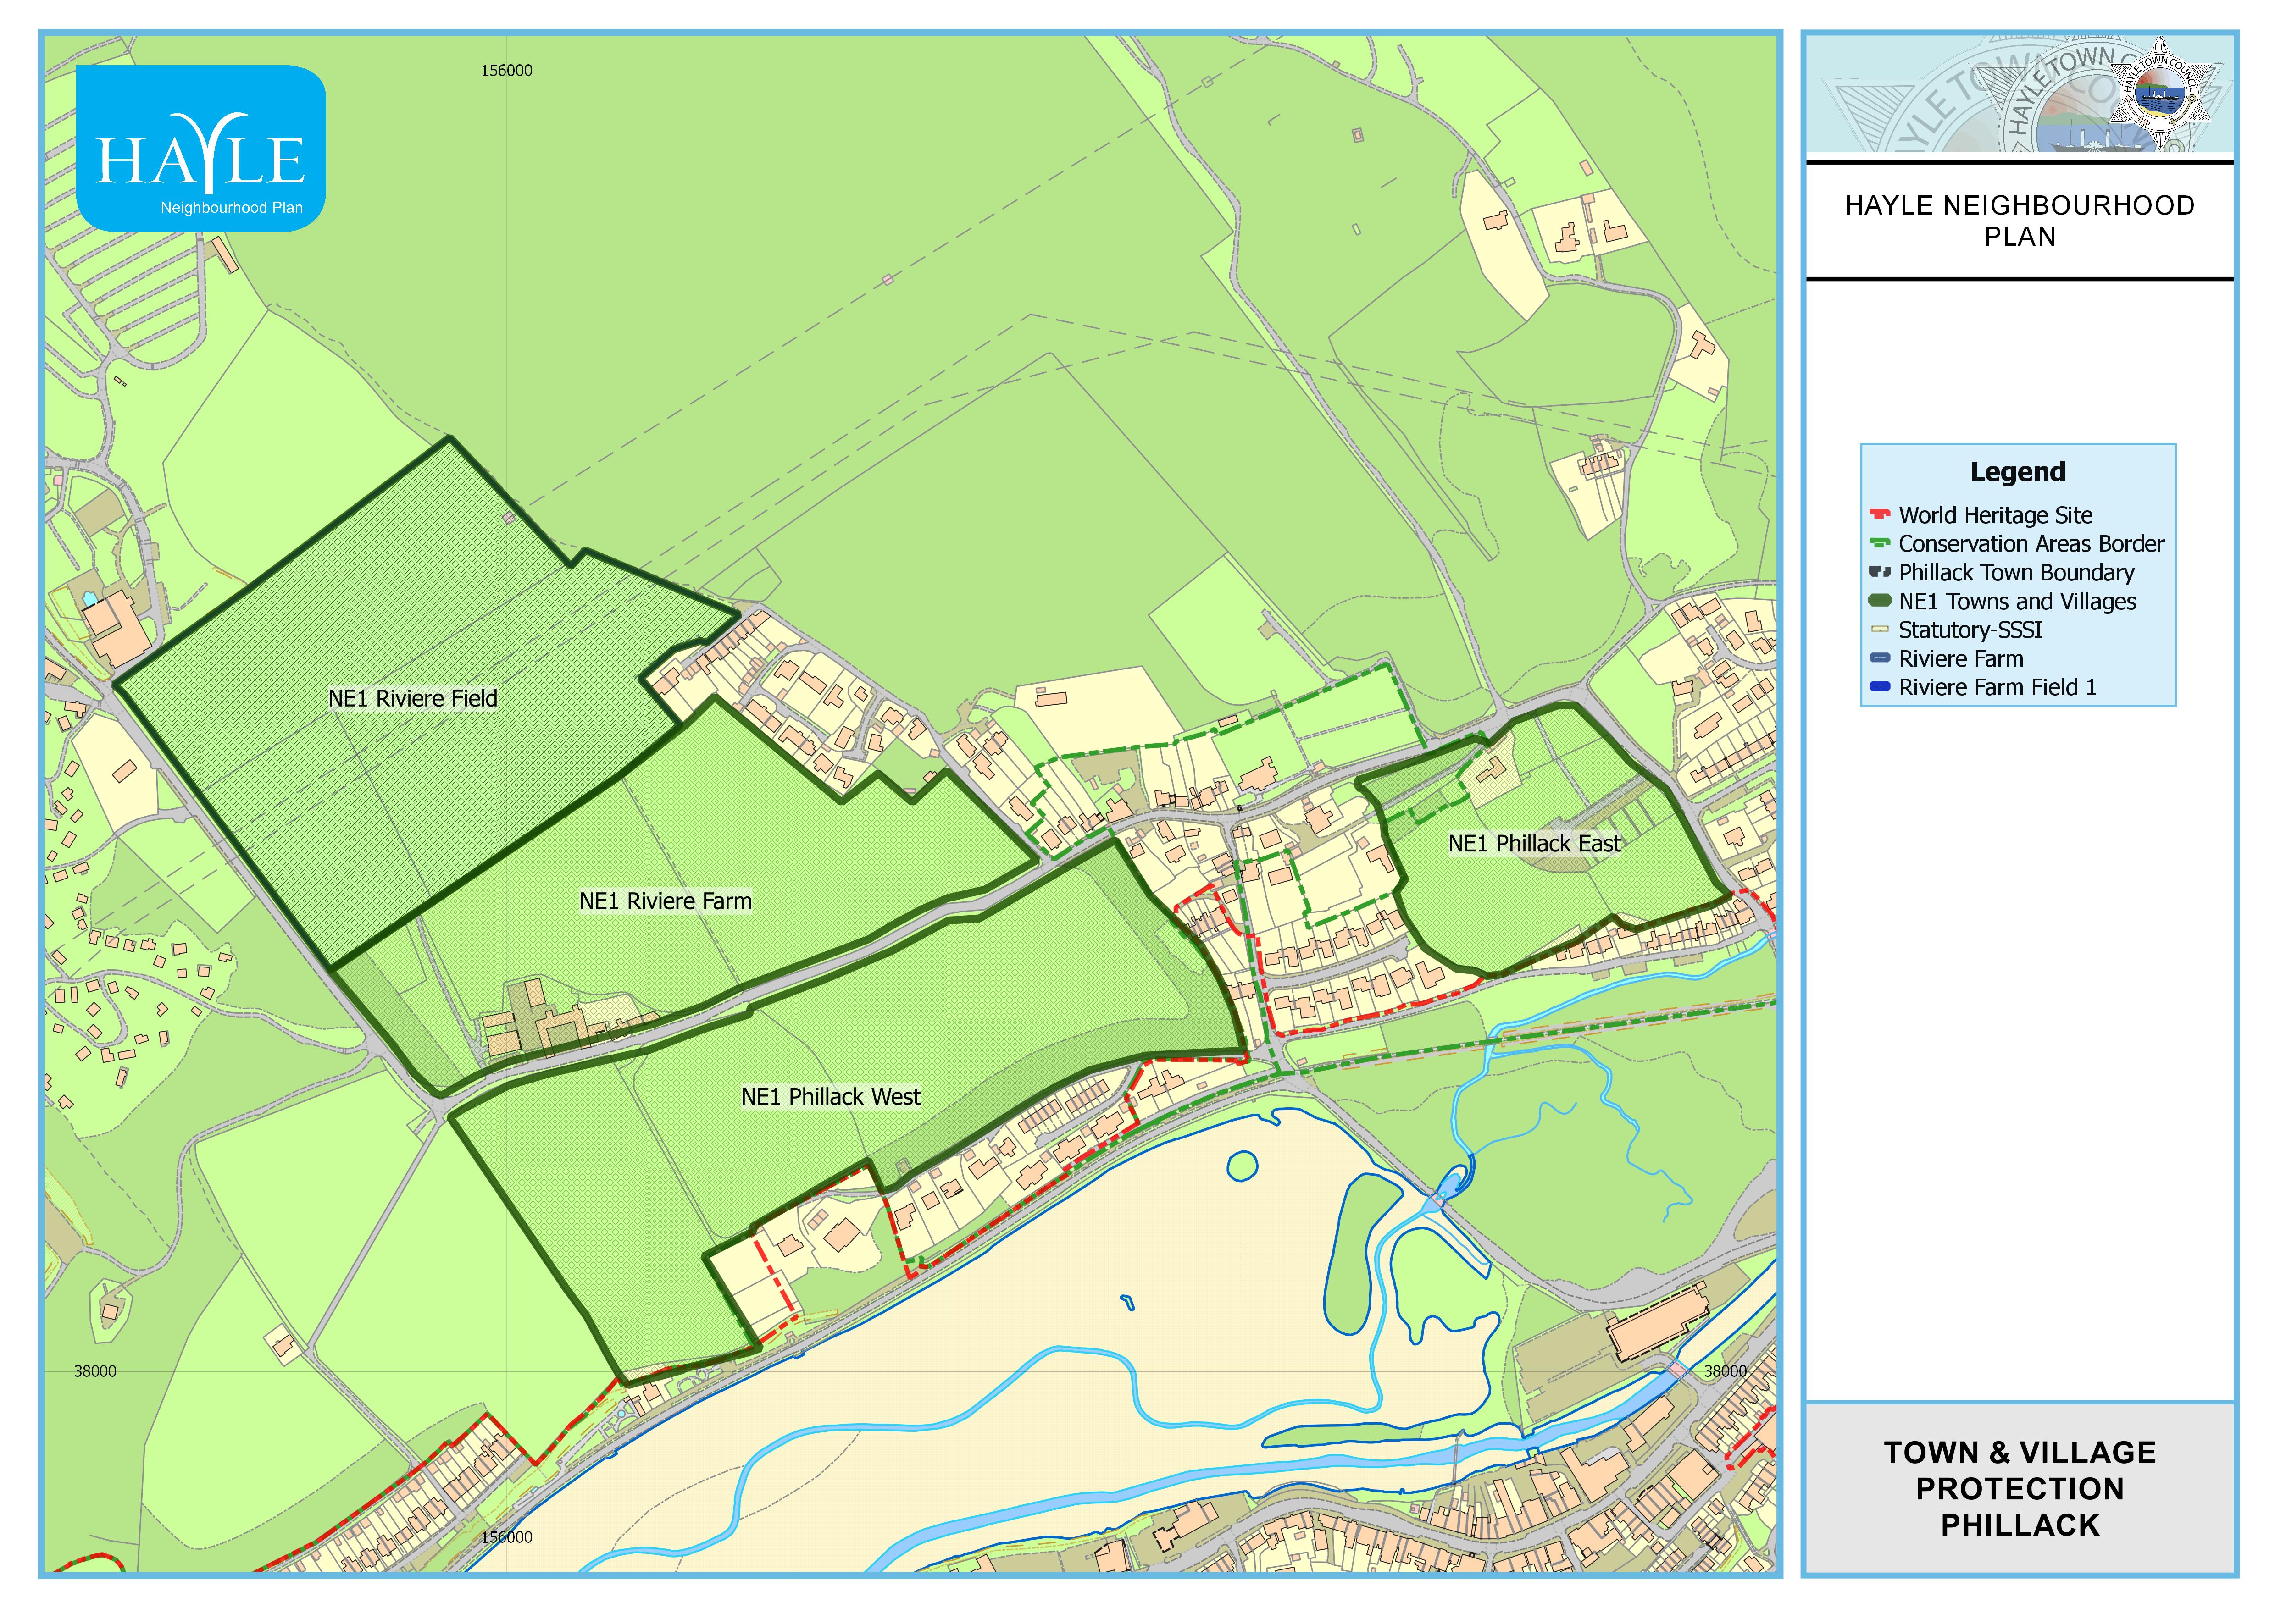Click the Statutory-SSSI legend symbol
2275x1608 pixels.
coord(1879,630)
